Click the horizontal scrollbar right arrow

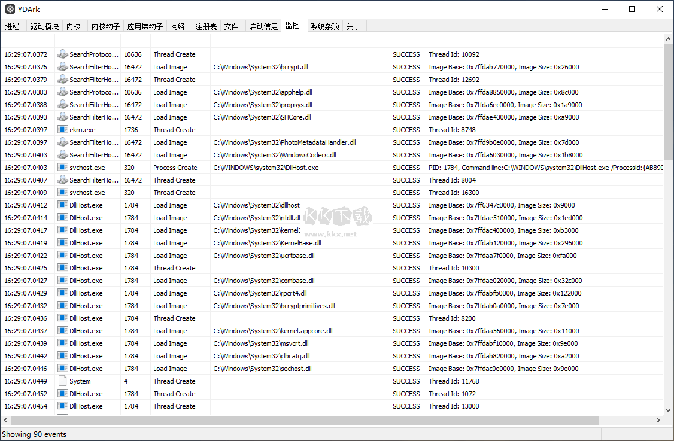(x=659, y=421)
